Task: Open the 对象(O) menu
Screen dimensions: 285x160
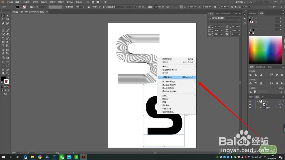Action: [27, 2]
